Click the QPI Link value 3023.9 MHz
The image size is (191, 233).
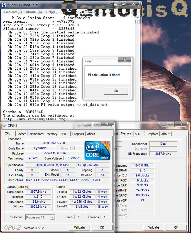[38, 207]
